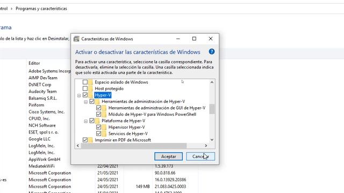Uncheck the Hyper-V root checkbox
Image resolution: width=344 pixels, height=193 pixels.
tap(85, 95)
